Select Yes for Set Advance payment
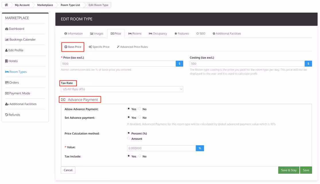 click(x=128, y=117)
